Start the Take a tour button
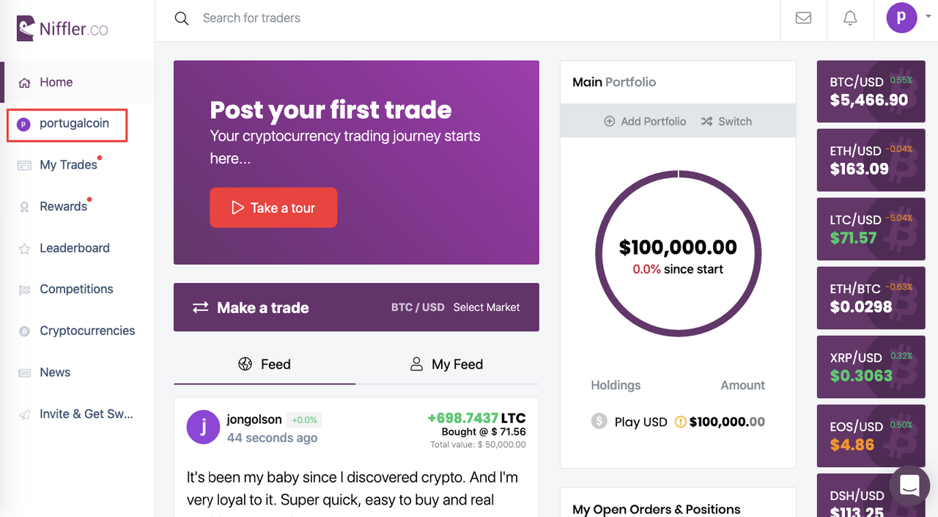Screen dimensions: 938x517 point(273,208)
